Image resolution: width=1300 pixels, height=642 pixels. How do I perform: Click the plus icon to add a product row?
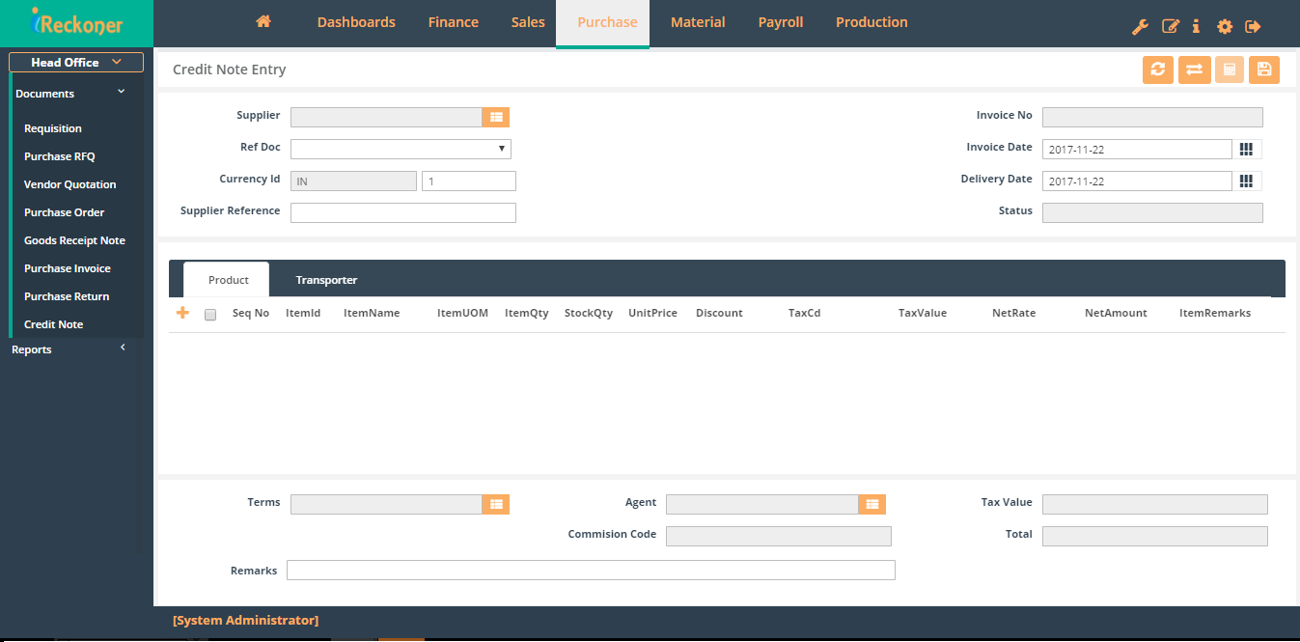[x=182, y=312]
